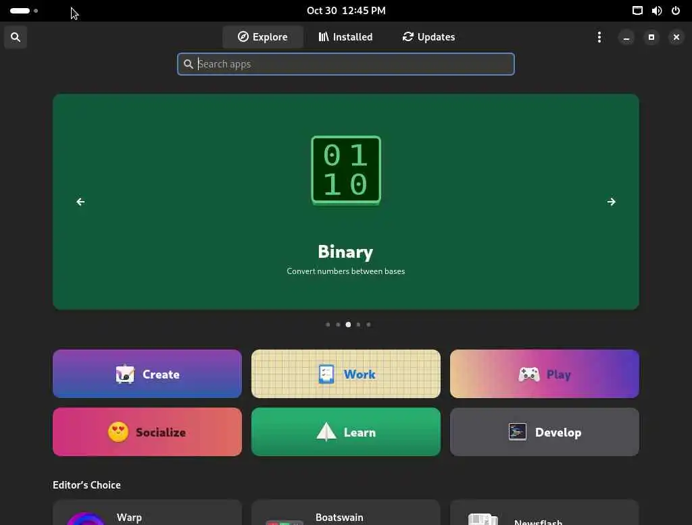Screen dimensions: 692x525
Task: Click 'Convert numbers between bases' subtitle
Action: [345, 271]
